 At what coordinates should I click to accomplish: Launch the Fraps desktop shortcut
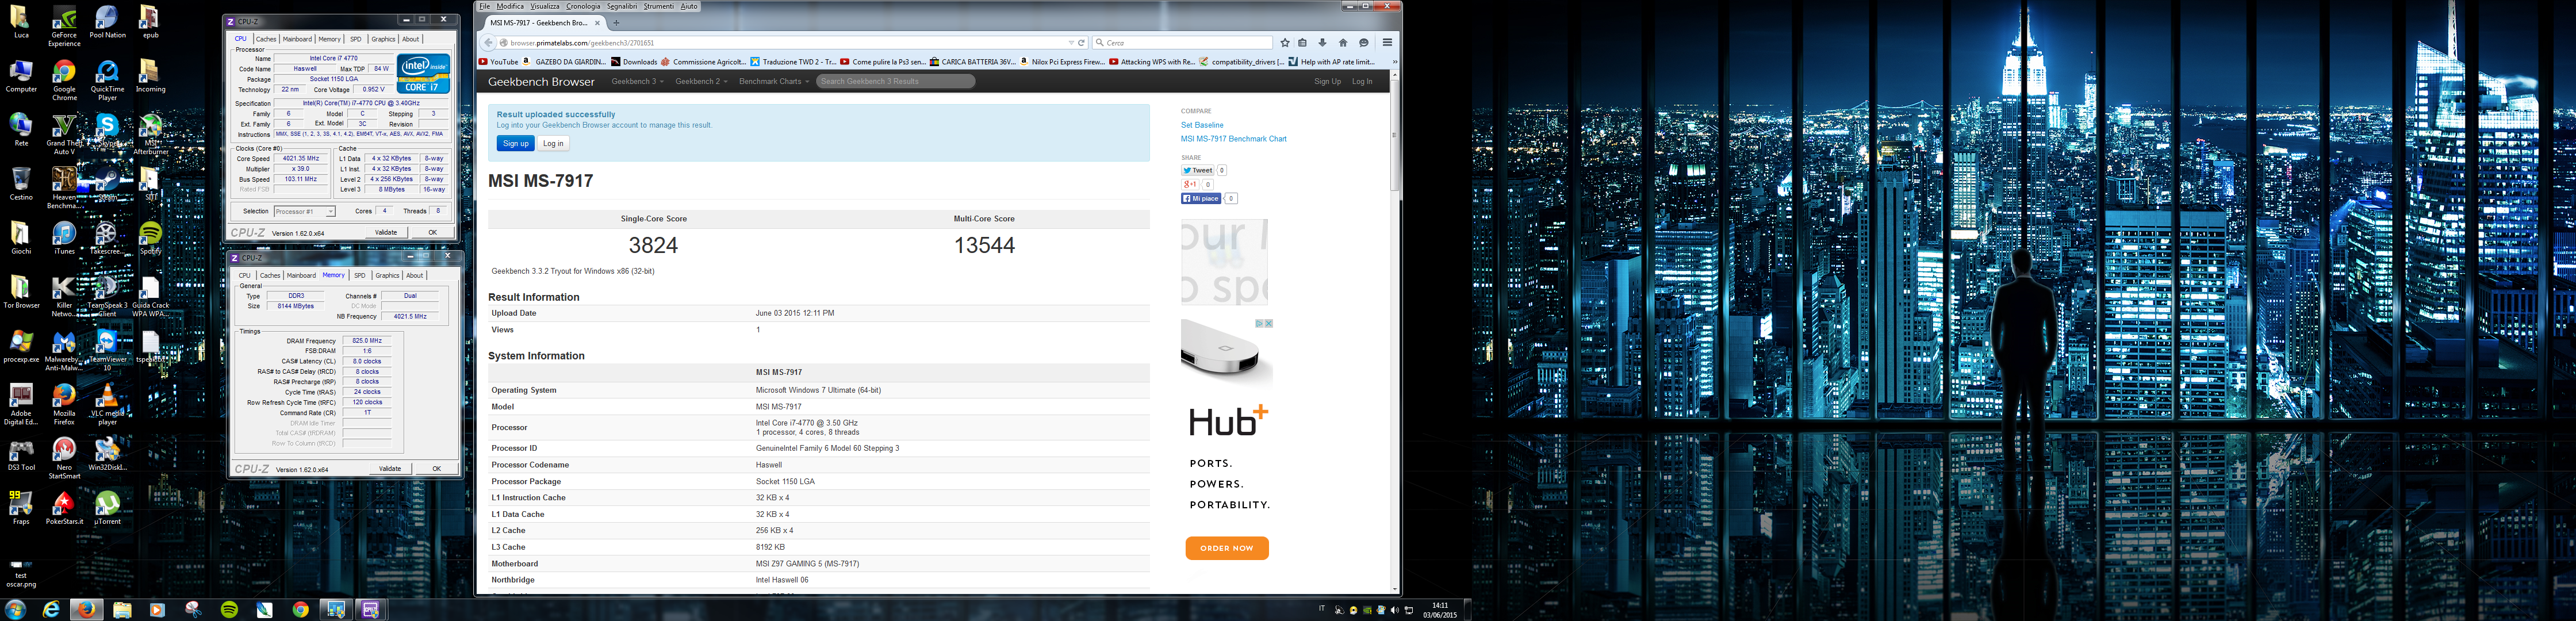[21, 508]
